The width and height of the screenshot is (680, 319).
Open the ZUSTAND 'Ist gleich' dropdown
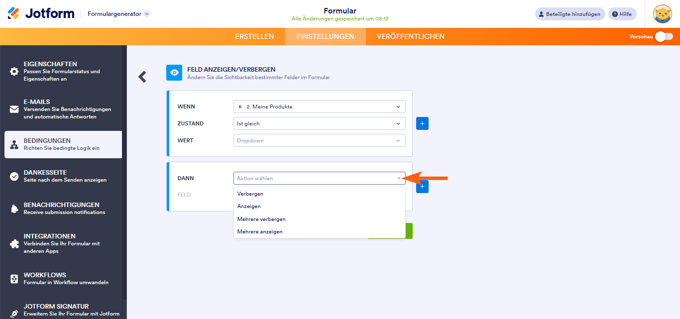click(319, 123)
